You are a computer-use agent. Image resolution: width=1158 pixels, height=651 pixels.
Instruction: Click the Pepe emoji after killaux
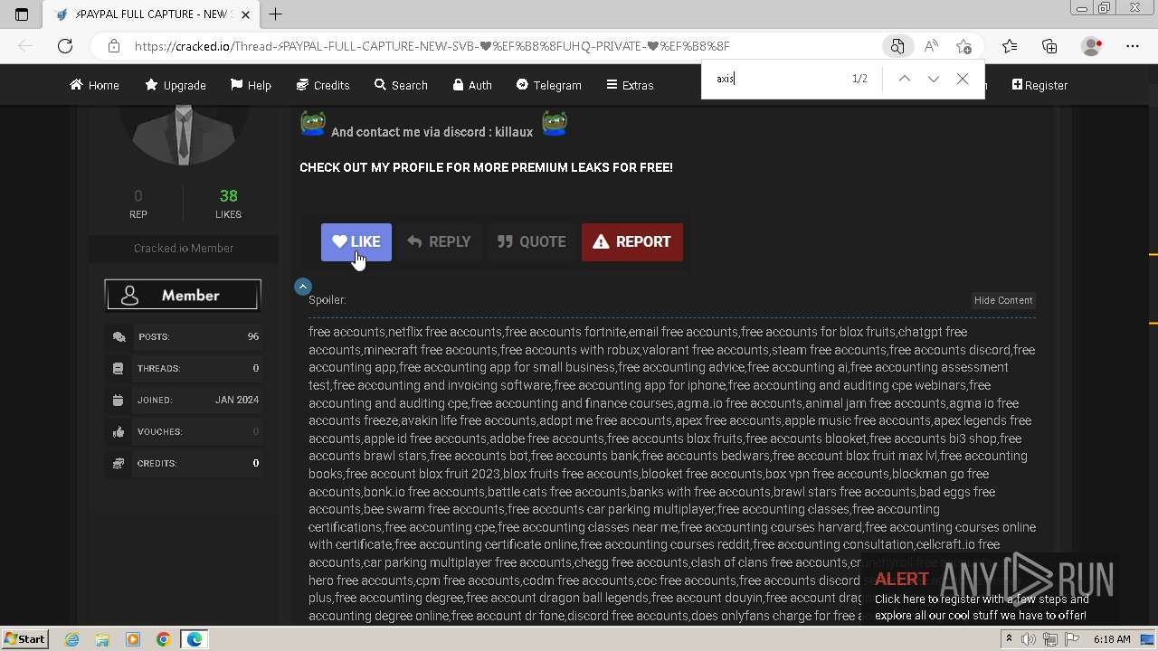point(555,124)
